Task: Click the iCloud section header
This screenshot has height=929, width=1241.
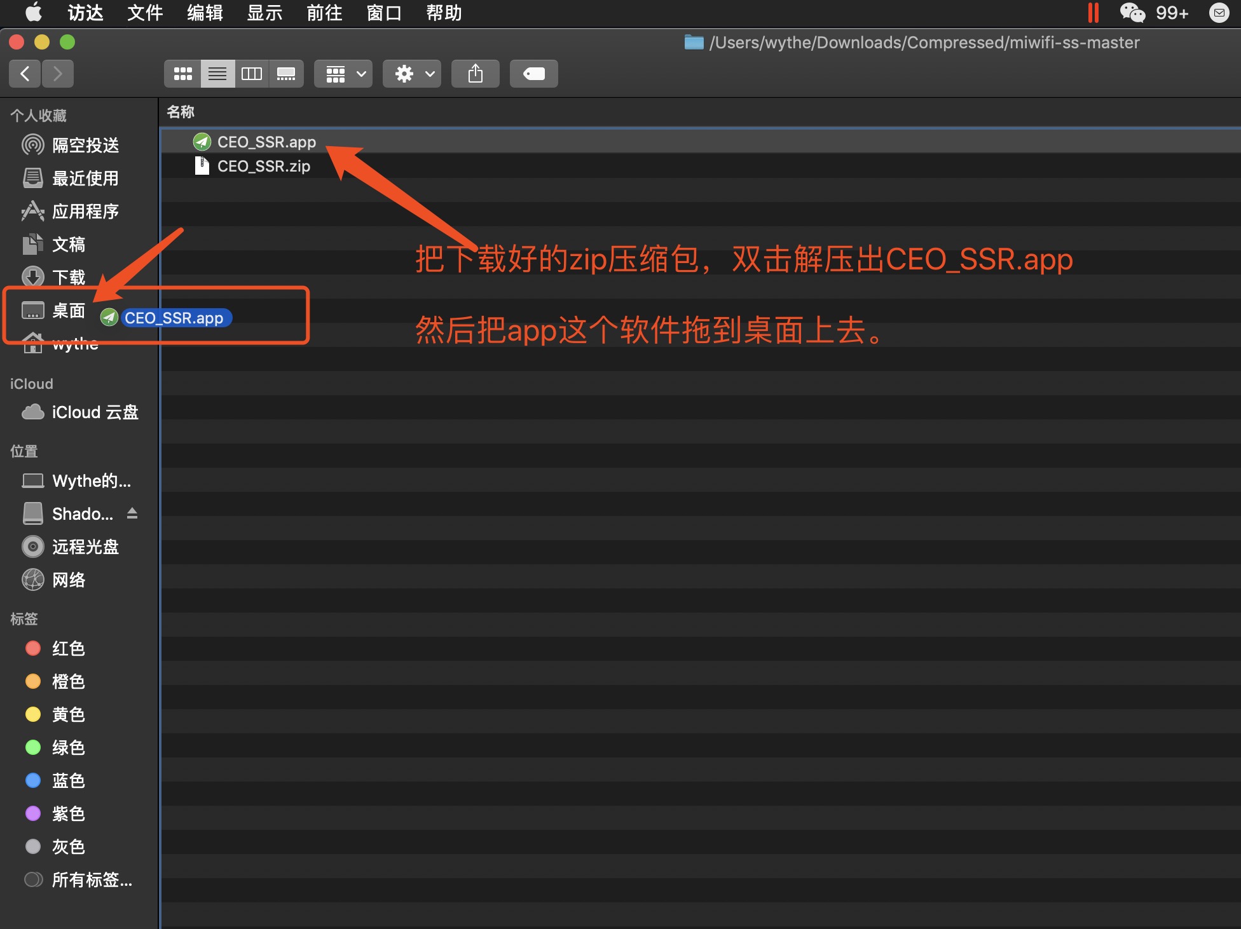Action: click(31, 384)
